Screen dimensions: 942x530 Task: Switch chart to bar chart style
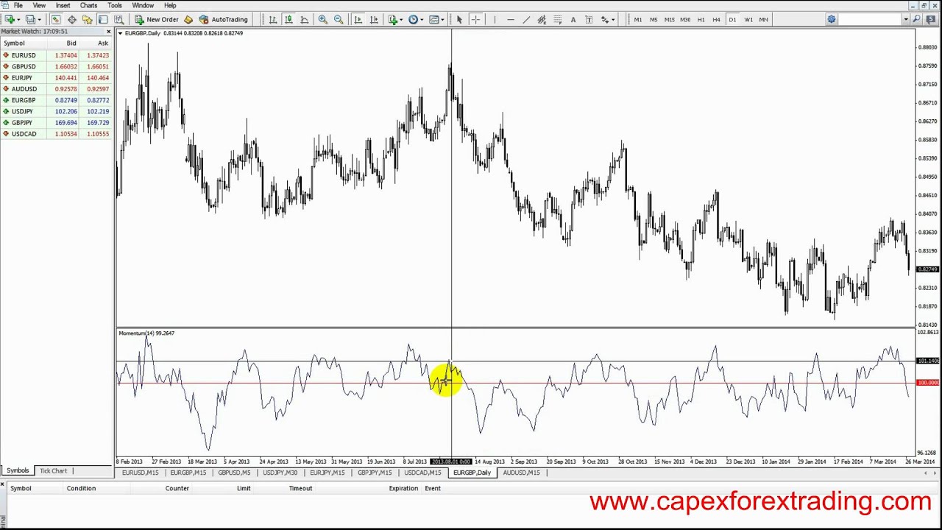272,19
